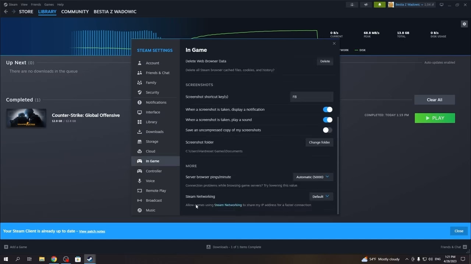The height and width of the screenshot is (264, 471).
Task: Open the View menu
Action: point(24,4)
